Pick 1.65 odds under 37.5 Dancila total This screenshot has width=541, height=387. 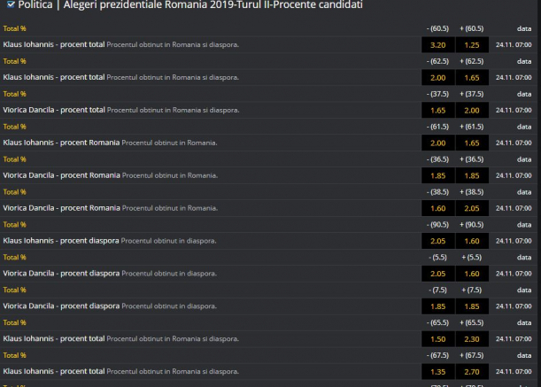[x=437, y=110]
